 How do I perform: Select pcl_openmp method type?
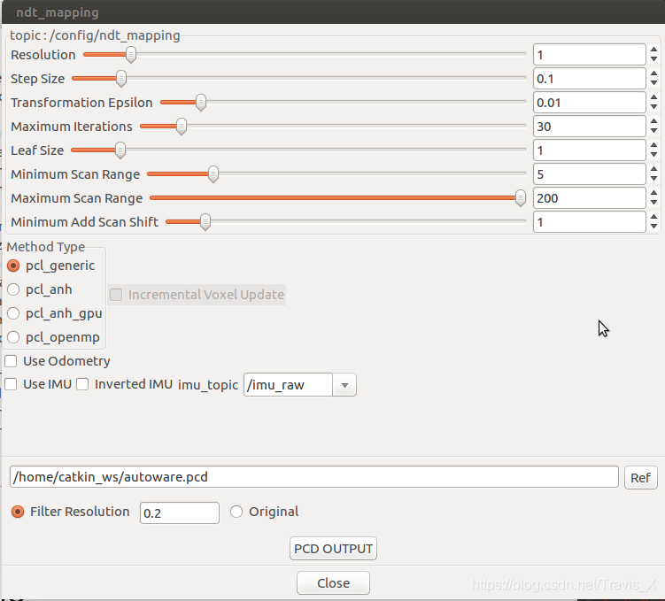[13, 337]
